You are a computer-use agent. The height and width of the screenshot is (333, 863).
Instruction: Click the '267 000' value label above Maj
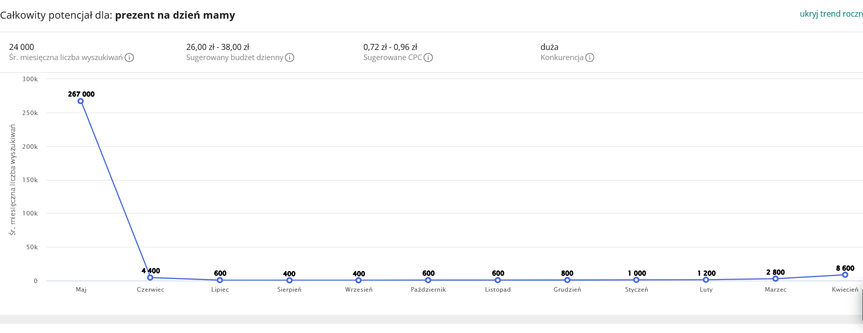tap(81, 94)
